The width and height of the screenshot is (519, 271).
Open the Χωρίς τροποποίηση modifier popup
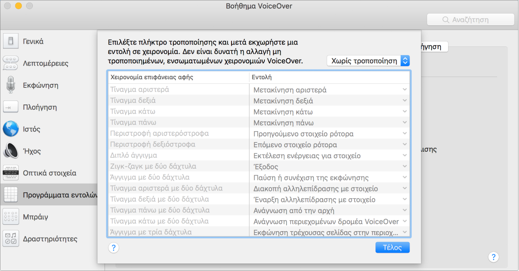click(368, 61)
